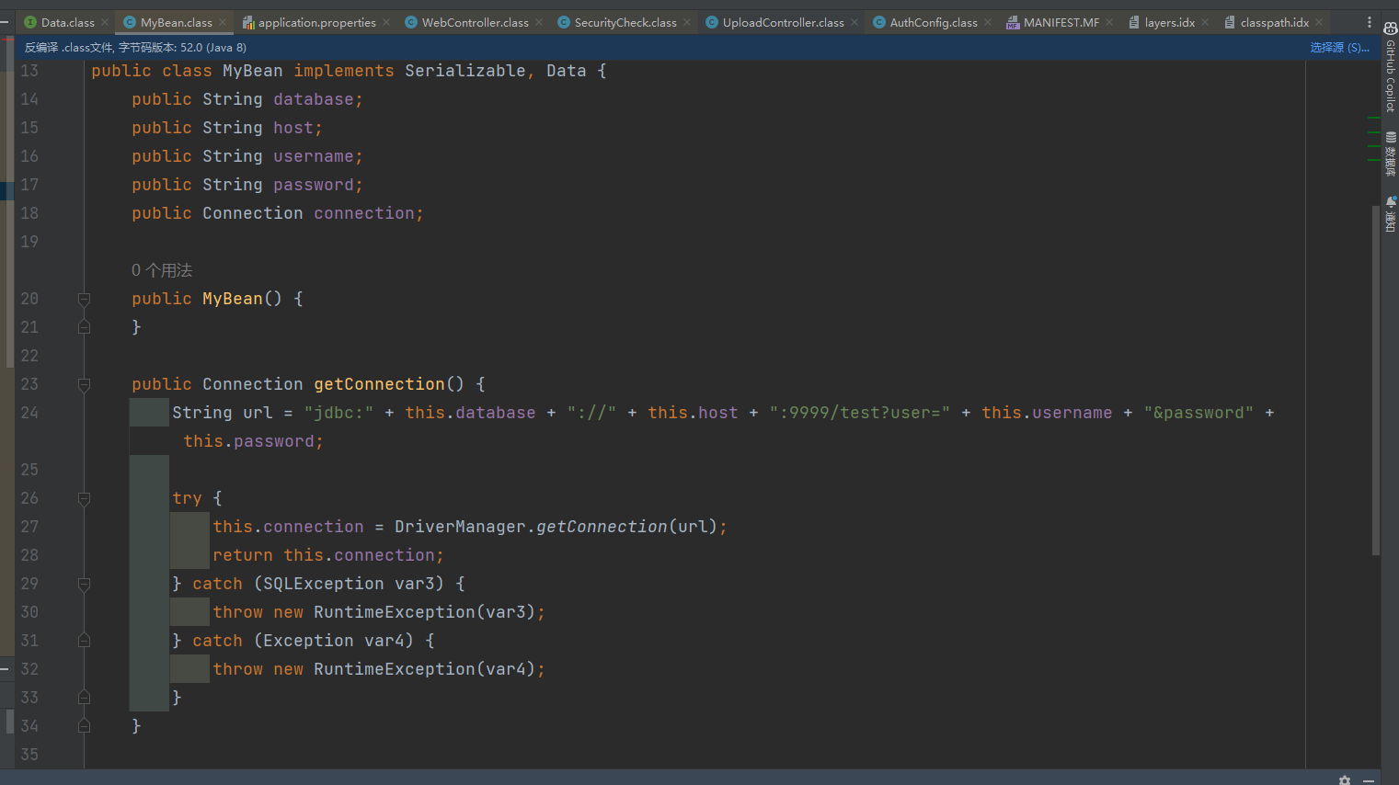Click line number 27 in the gutter
Image resolution: width=1399 pixels, height=785 pixels.
click(x=29, y=527)
